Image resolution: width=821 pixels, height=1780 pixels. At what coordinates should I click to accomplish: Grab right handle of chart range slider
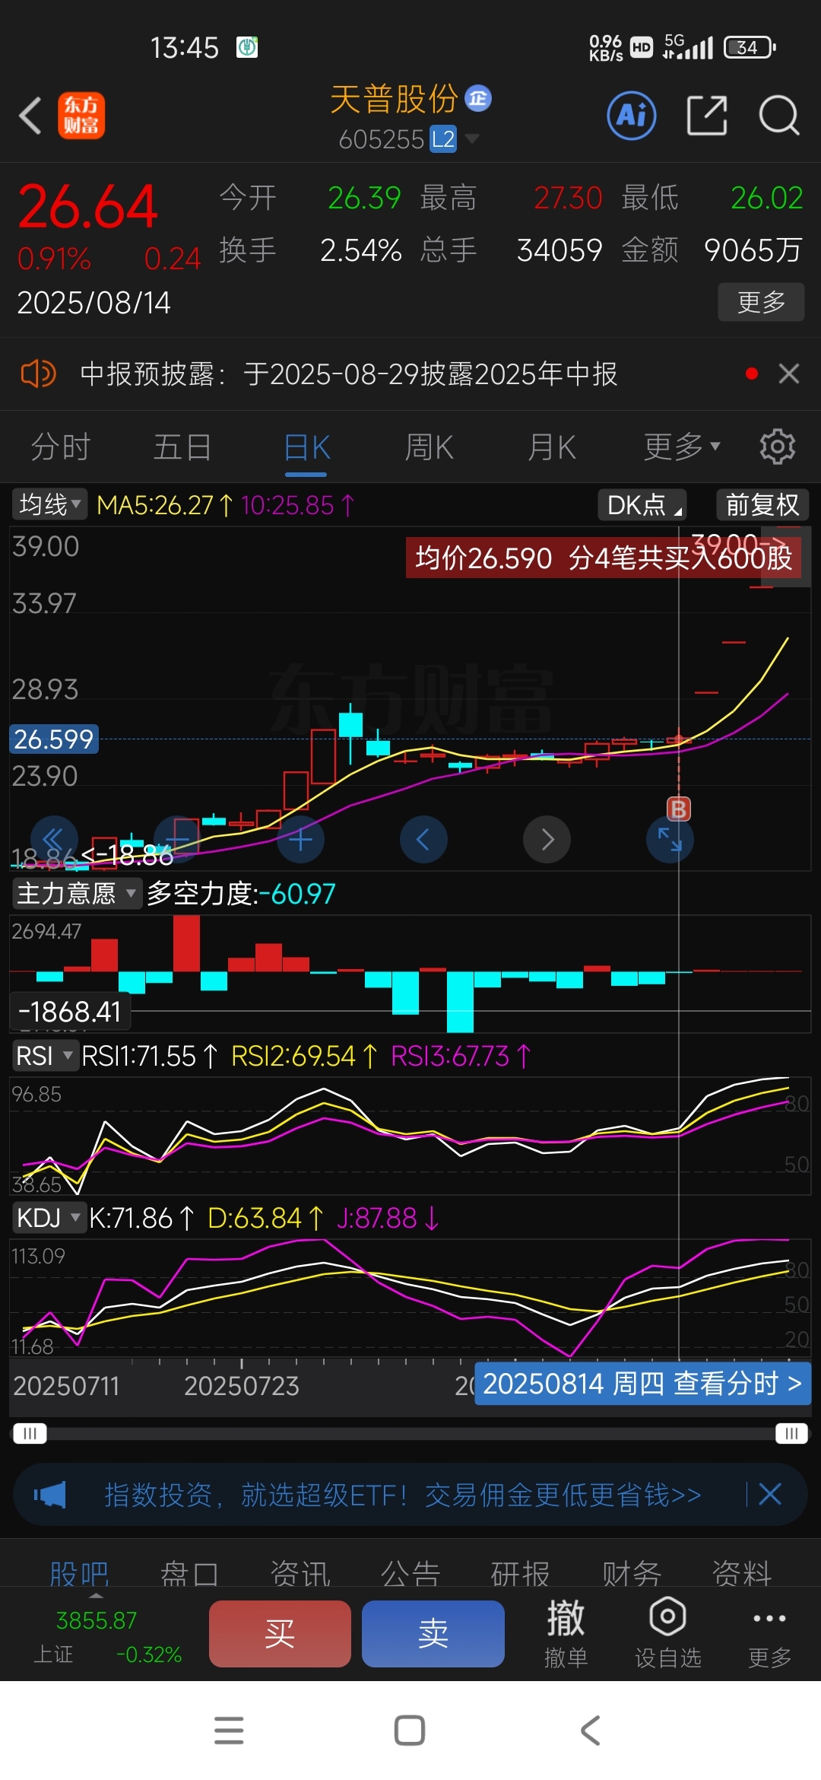click(791, 1433)
